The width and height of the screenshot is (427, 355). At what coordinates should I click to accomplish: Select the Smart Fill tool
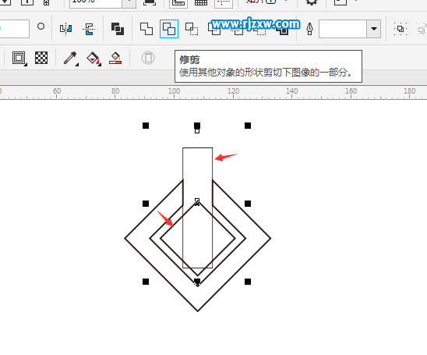(115, 58)
